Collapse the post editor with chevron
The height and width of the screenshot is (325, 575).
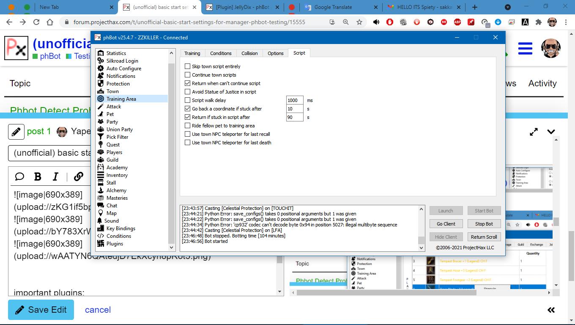pyautogui.click(x=551, y=132)
